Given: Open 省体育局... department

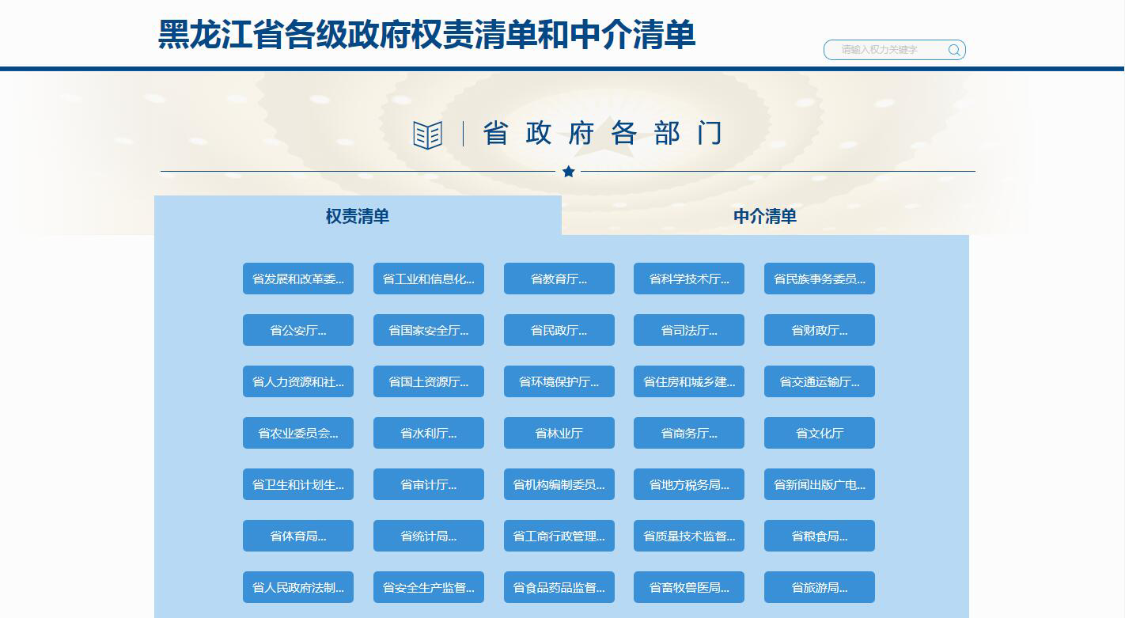Looking at the screenshot, I should point(298,536).
